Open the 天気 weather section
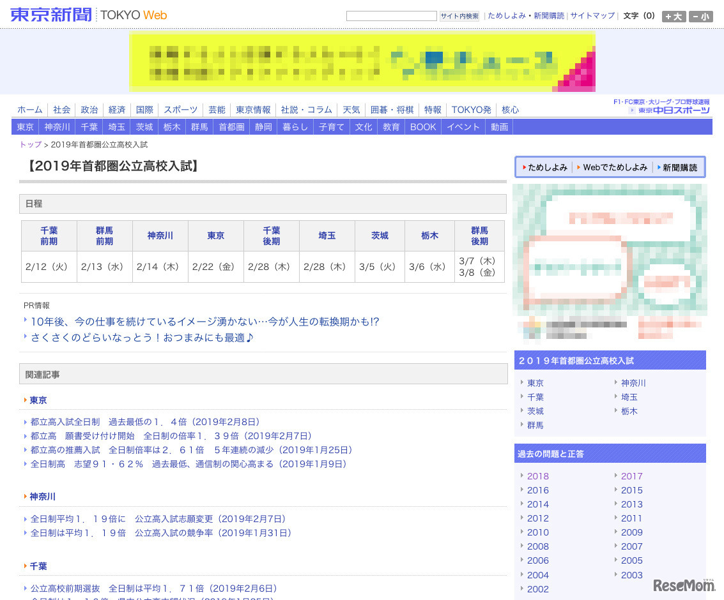Viewport: 724px width, 600px height. [351, 109]
